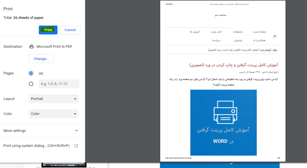Change the print destination
The height and width of the screenshot is (168, 307).
(41, 59)
